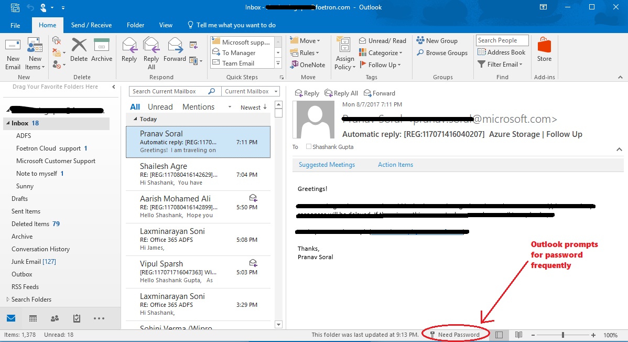Expand the Quick Steps gallery
This screenshot has width=628, height=342.
(278, 63)
